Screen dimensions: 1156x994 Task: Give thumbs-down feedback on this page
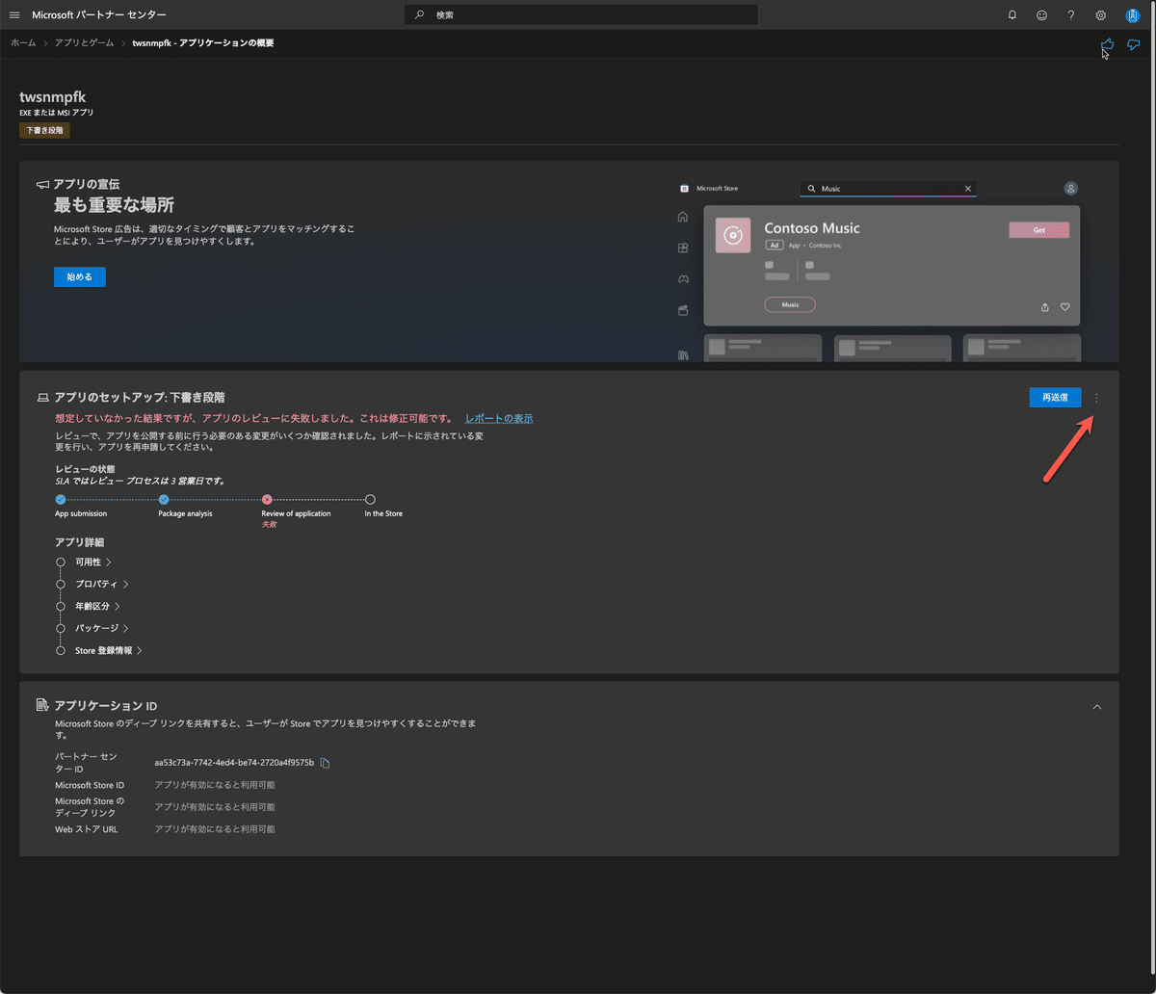pos(1133,43)
